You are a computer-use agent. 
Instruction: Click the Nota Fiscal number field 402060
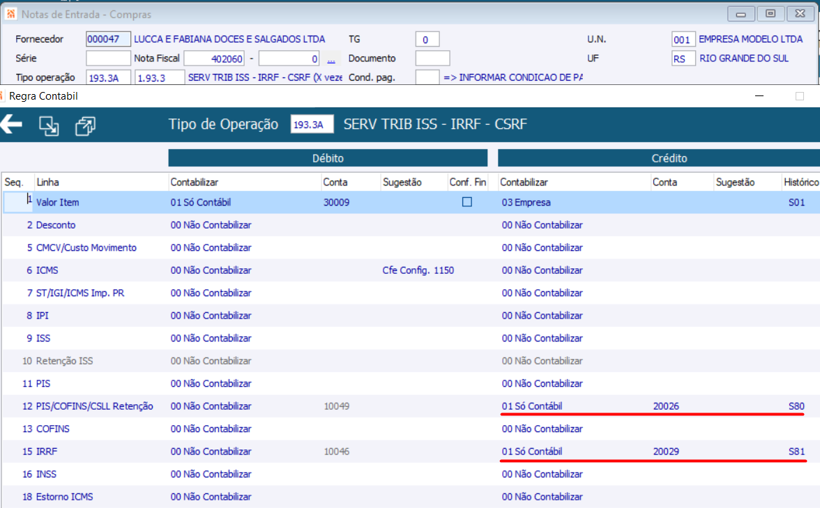pyautogui.click(x=215, y=59)
